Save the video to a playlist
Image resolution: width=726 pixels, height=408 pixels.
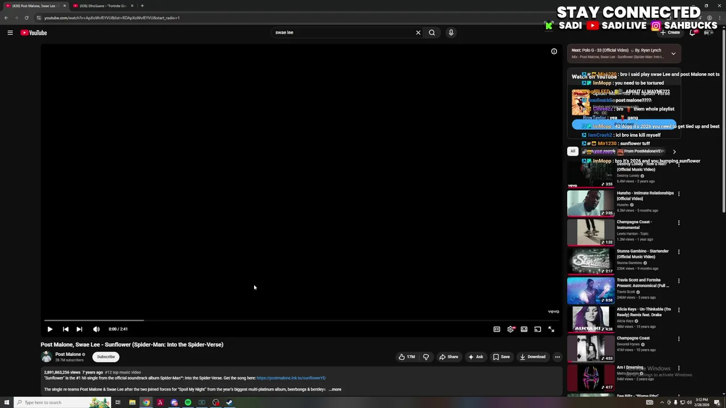click(x=501, y=357)
